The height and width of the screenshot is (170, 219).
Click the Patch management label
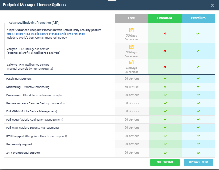19,79
